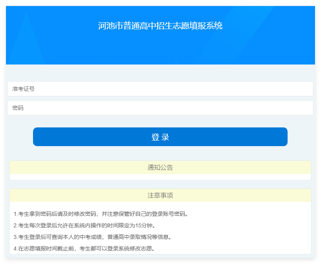The height and width of the screenshot is (264, 321).
Task: Click the 河池市普通高中招生志愿填报系统 page title
Action: 160,26
